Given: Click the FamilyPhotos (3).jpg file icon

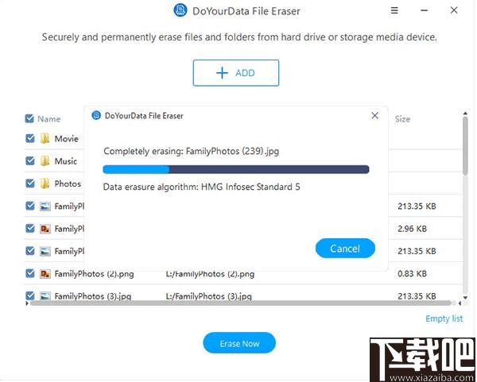Looking at the screenshot, I should coord(45,296).
